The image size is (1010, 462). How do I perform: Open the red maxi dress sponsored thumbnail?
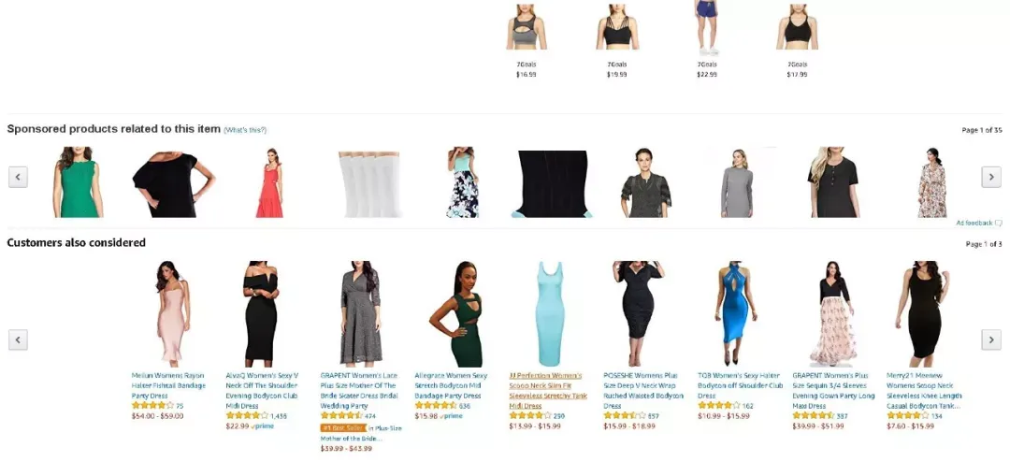pos(270,182)
